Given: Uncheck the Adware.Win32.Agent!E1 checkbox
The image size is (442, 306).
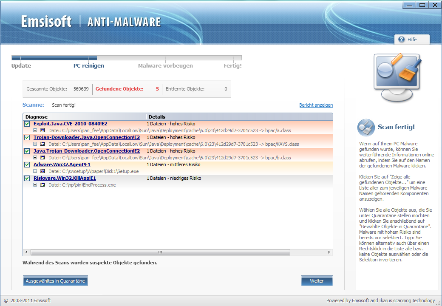Looking at the screenshot, I should [x=27, y=164].
